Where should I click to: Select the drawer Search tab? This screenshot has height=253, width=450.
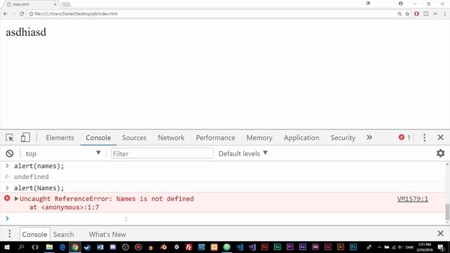(x=63, y=234)
